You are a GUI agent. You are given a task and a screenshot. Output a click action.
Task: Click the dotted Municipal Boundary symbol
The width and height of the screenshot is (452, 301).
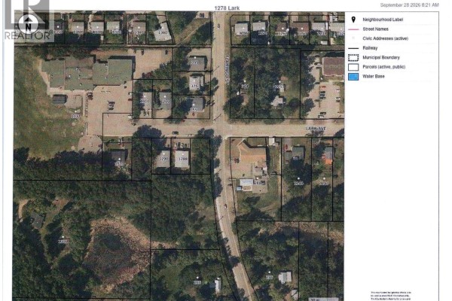353,58
